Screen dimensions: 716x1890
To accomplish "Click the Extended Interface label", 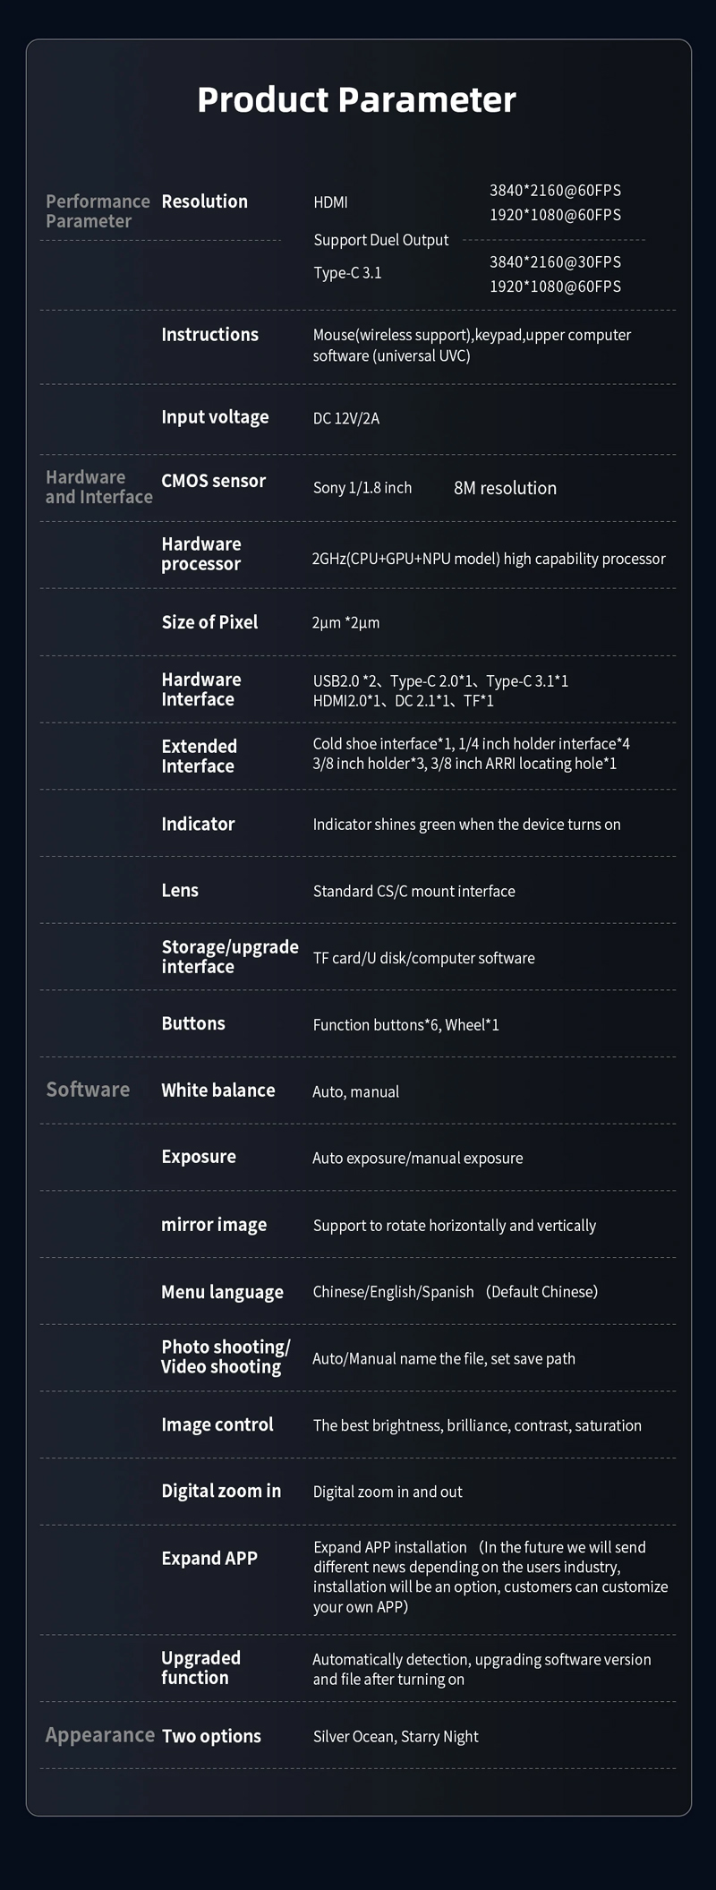I will [x=199, y=756].
